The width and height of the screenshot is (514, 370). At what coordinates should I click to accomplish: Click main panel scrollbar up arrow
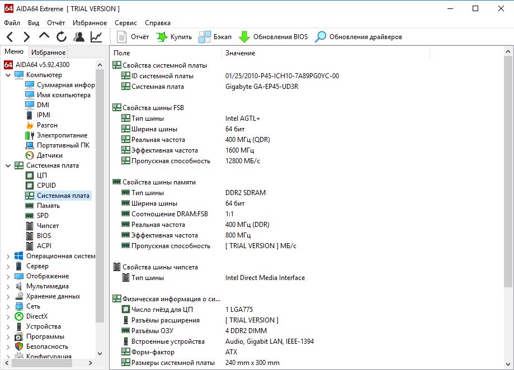[x=508, y=52]
